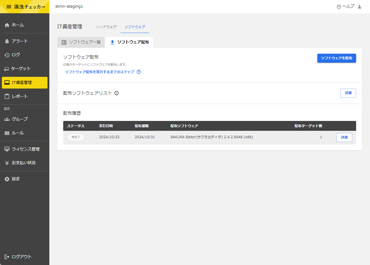This screenshot has height=265, width=370.
Task: Click the 2024/10/31 deadline cell
Action: tap(145, 137)
